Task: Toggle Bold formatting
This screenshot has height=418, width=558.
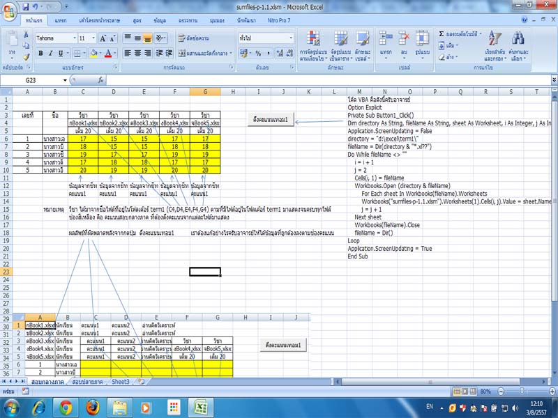Action: pos(40,54)
